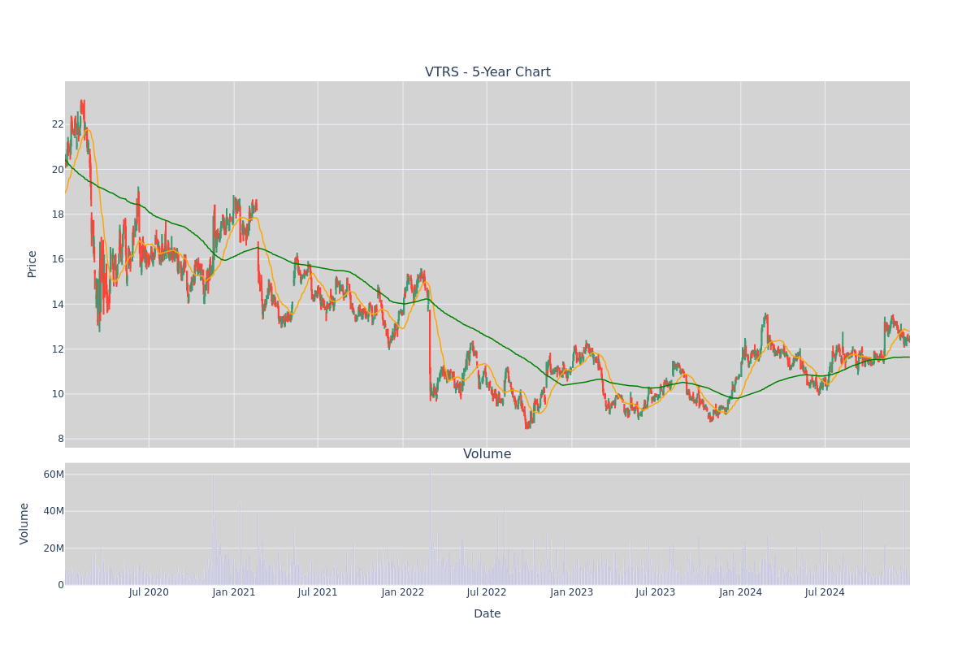The width and height of the screenshot is (975, 650).
Task: Click the 'Date' x-axis label
Action: point(487,613)
